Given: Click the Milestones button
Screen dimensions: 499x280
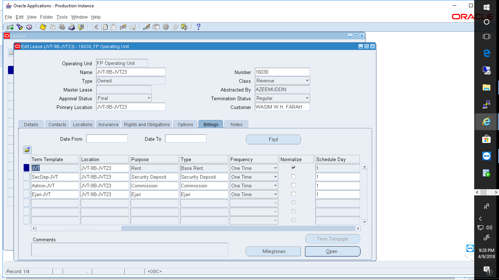Looking at the screenshot, I should (273, 251).
